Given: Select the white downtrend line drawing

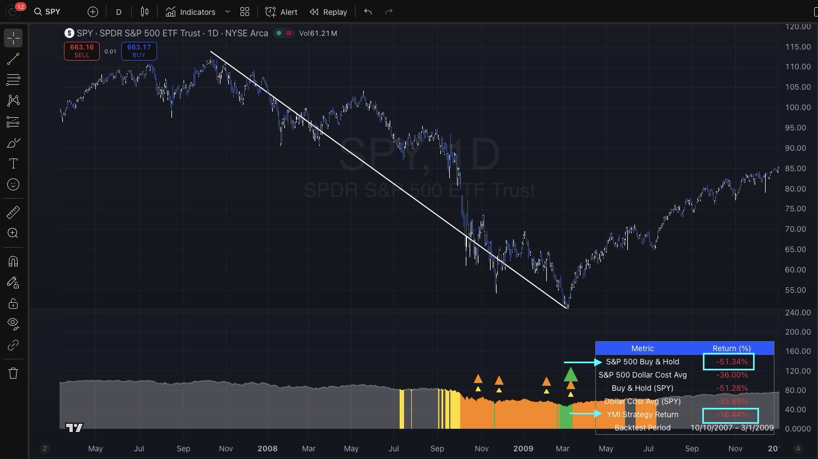Looking at the screenshot, I should click(x=389, y=179).
